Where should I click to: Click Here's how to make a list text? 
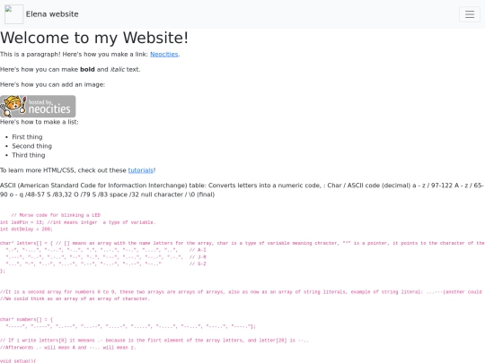(40, 122)
